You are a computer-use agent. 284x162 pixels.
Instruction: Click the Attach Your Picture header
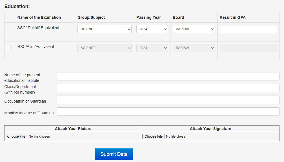click(x=73, y=129)
